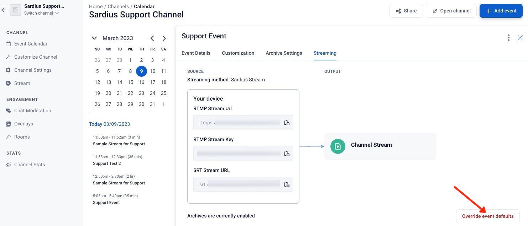Viewport: 528px width, 226px height.
Task: Click Override event defaults button
Action: (x=488, y=216)
